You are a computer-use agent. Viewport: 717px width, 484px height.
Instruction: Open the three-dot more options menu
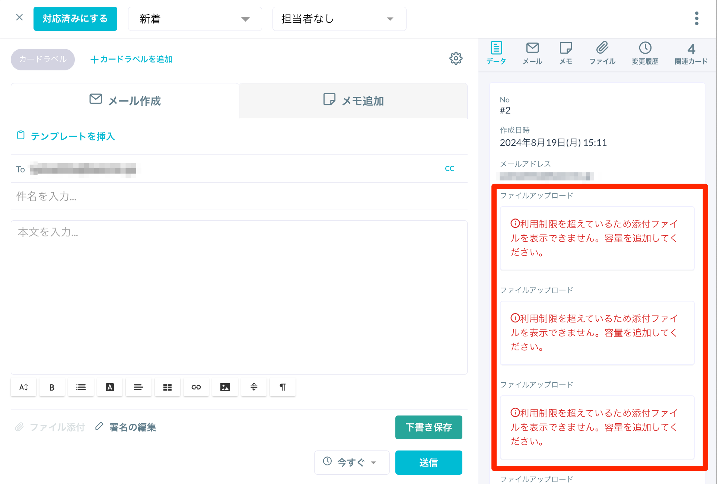[x=697, y=18]
